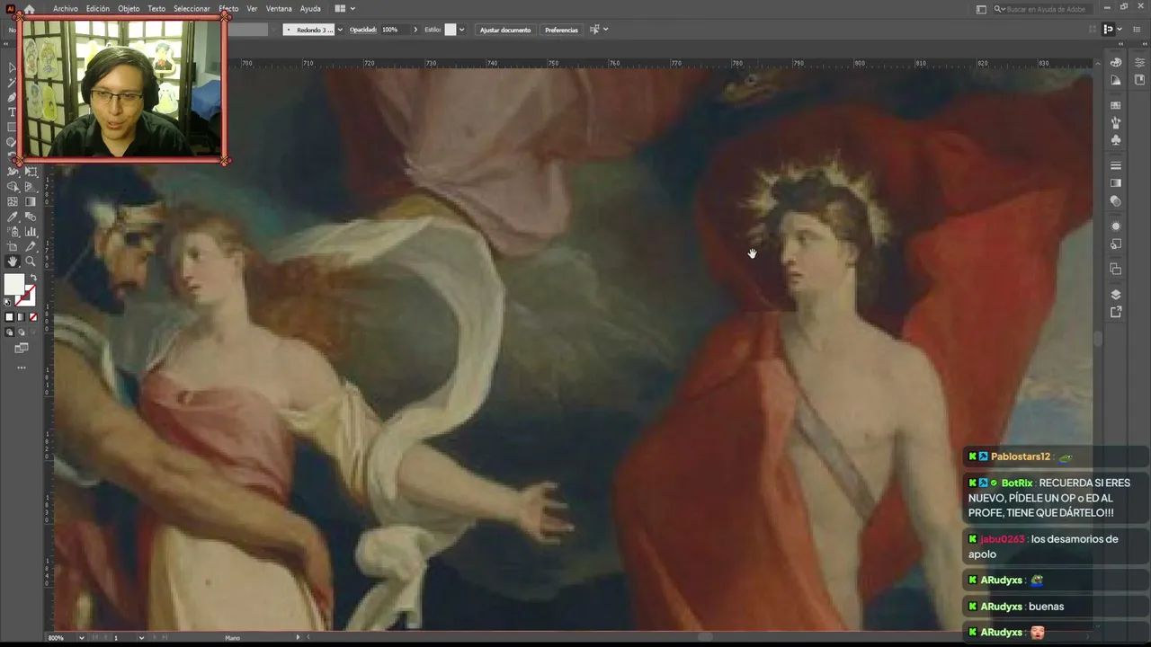The height and width of the screenshot is (647, 1151).
Task: Select the Perspective Grid tool
Action: pos(31,187)
